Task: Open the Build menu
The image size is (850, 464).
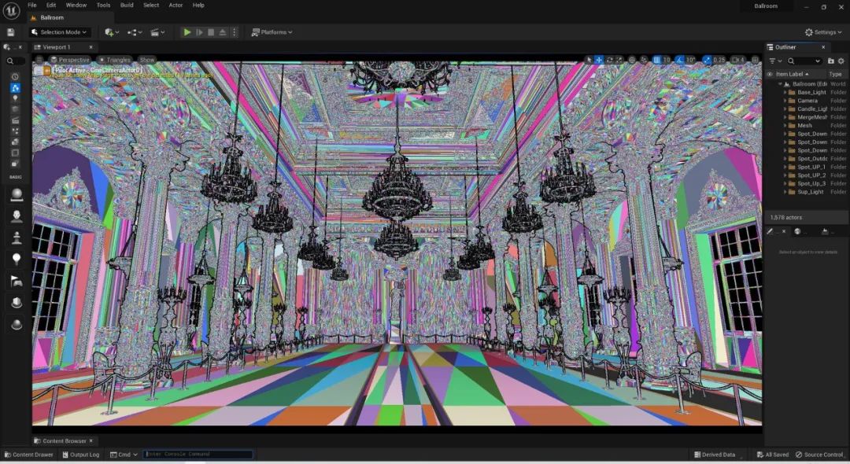Action: pyautogui.click(x=127, y=5)
